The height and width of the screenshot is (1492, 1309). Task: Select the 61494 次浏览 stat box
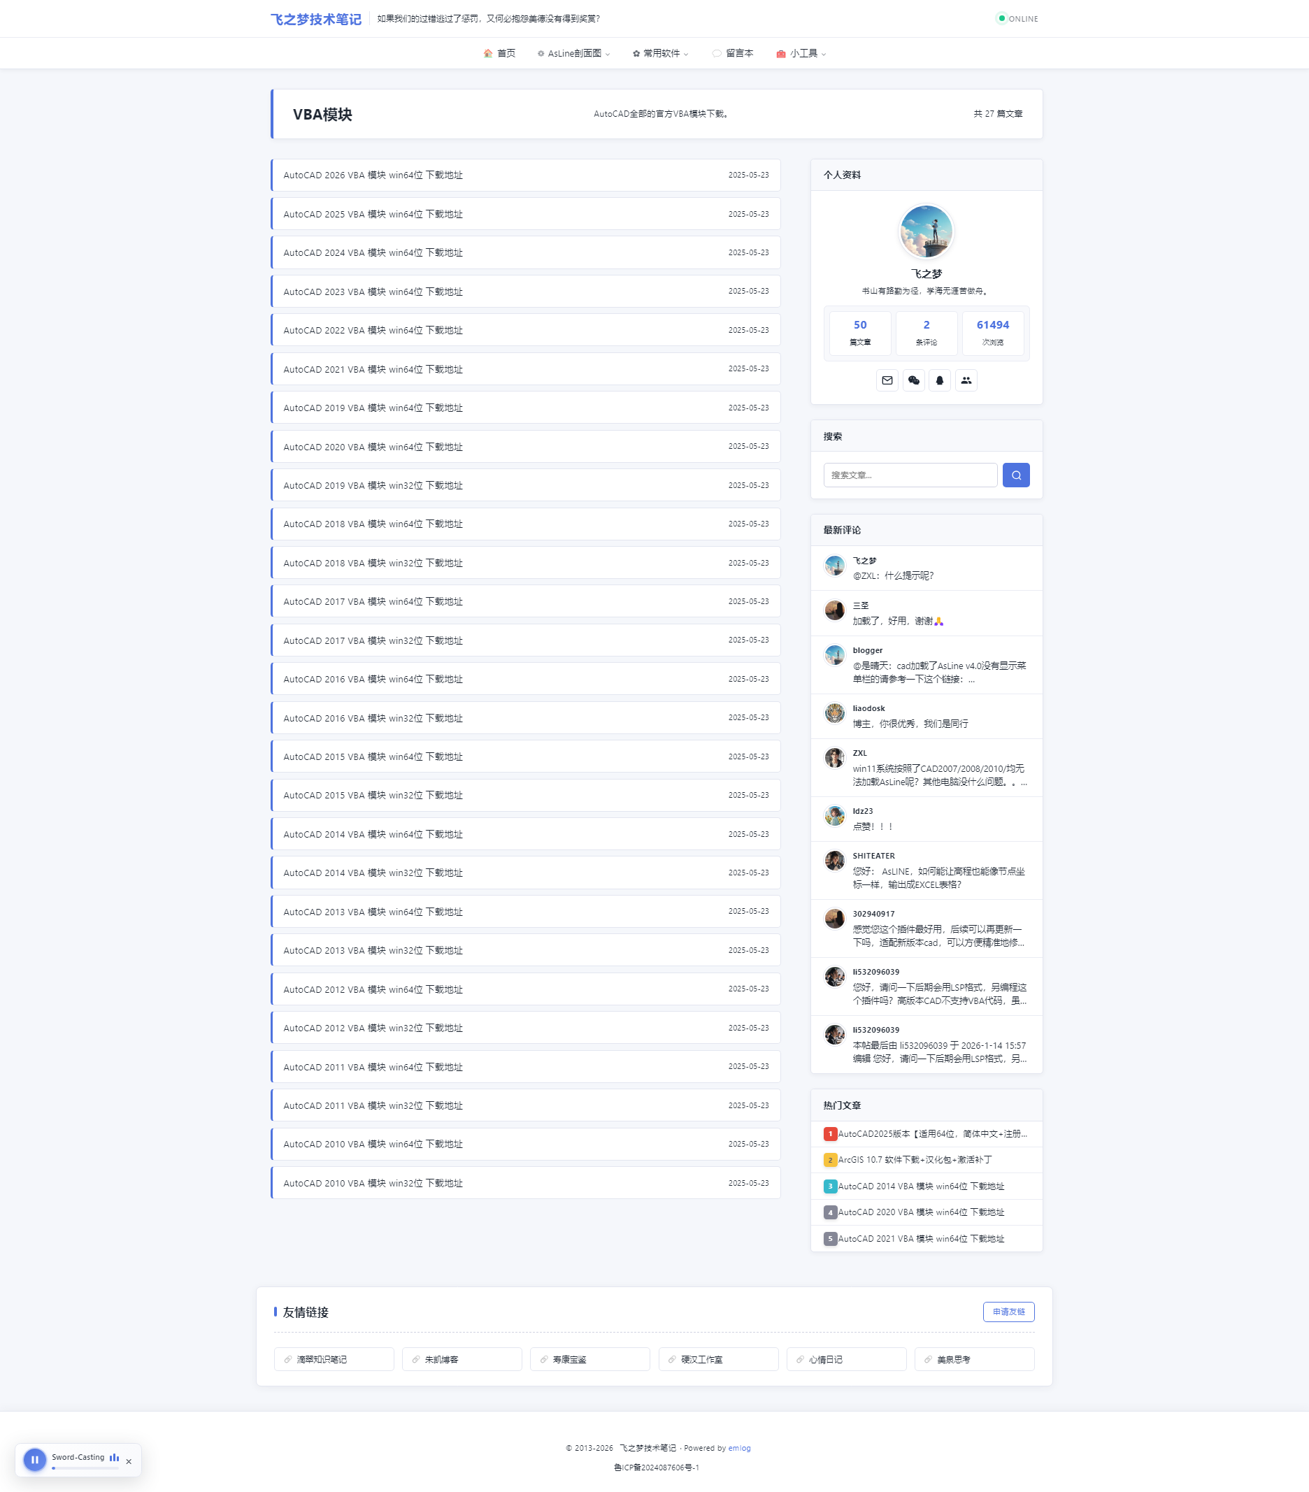pyautogui.click(x=992, y=333)
